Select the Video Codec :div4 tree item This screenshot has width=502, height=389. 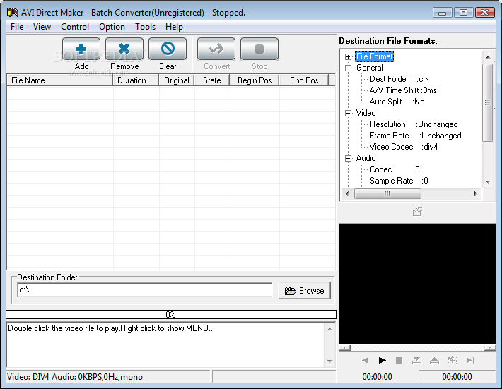click(x=404, y=147)
